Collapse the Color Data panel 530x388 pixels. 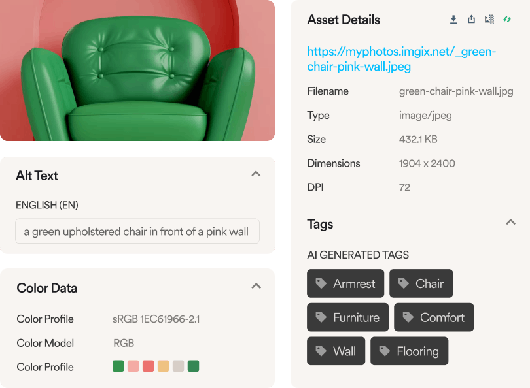256,286
